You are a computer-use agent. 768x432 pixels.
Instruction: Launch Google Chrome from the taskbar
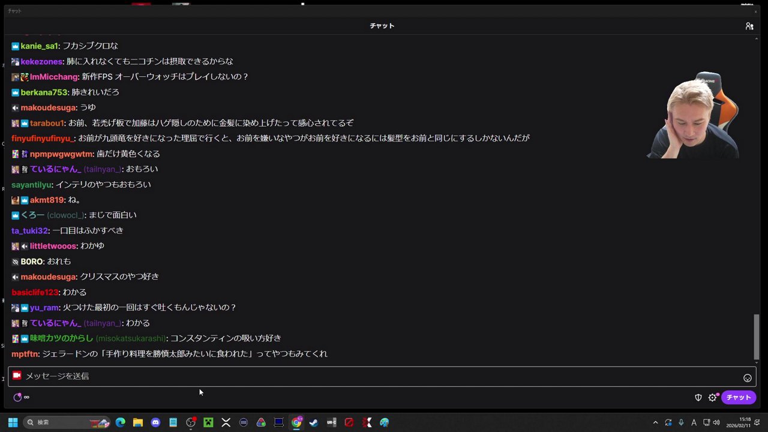click(x=296, y=422)
